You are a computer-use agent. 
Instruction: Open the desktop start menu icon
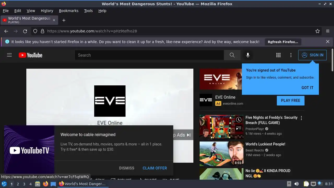point(4,184)
